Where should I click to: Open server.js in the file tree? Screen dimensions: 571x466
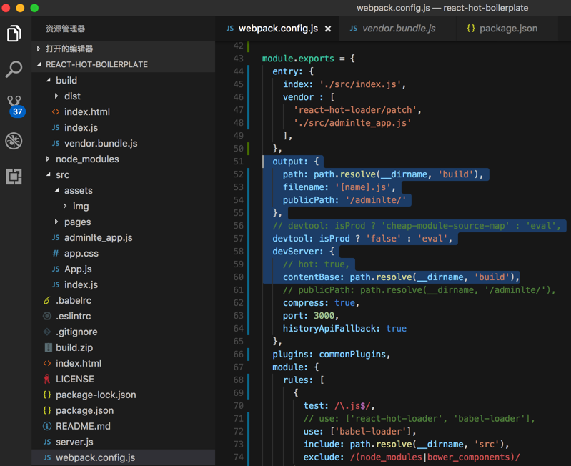point(74,442)
